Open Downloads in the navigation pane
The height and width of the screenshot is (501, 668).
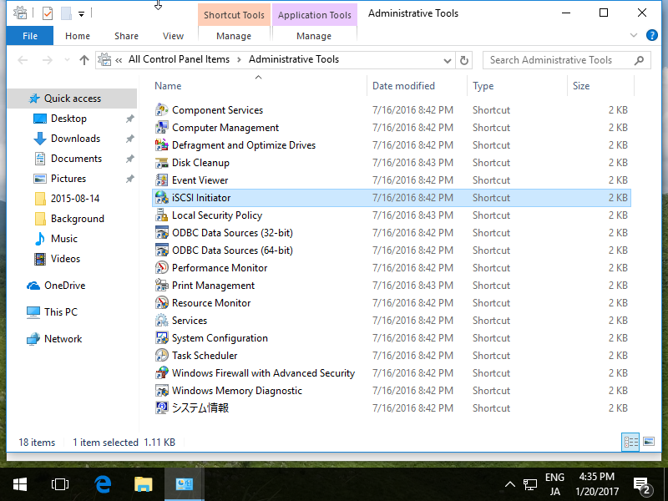tap(75, 139)
